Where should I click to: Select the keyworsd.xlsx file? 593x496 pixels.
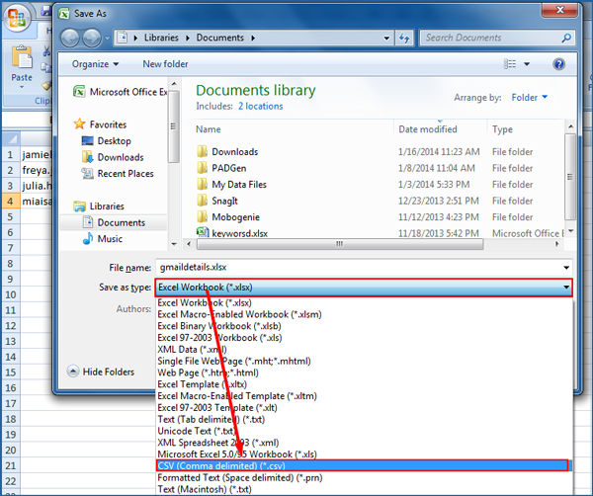pyautogui.click(x=240, y=233)
